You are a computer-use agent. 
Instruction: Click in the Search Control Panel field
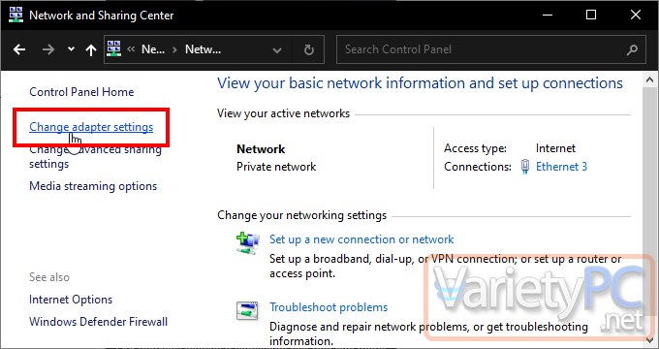pos(484,49)
